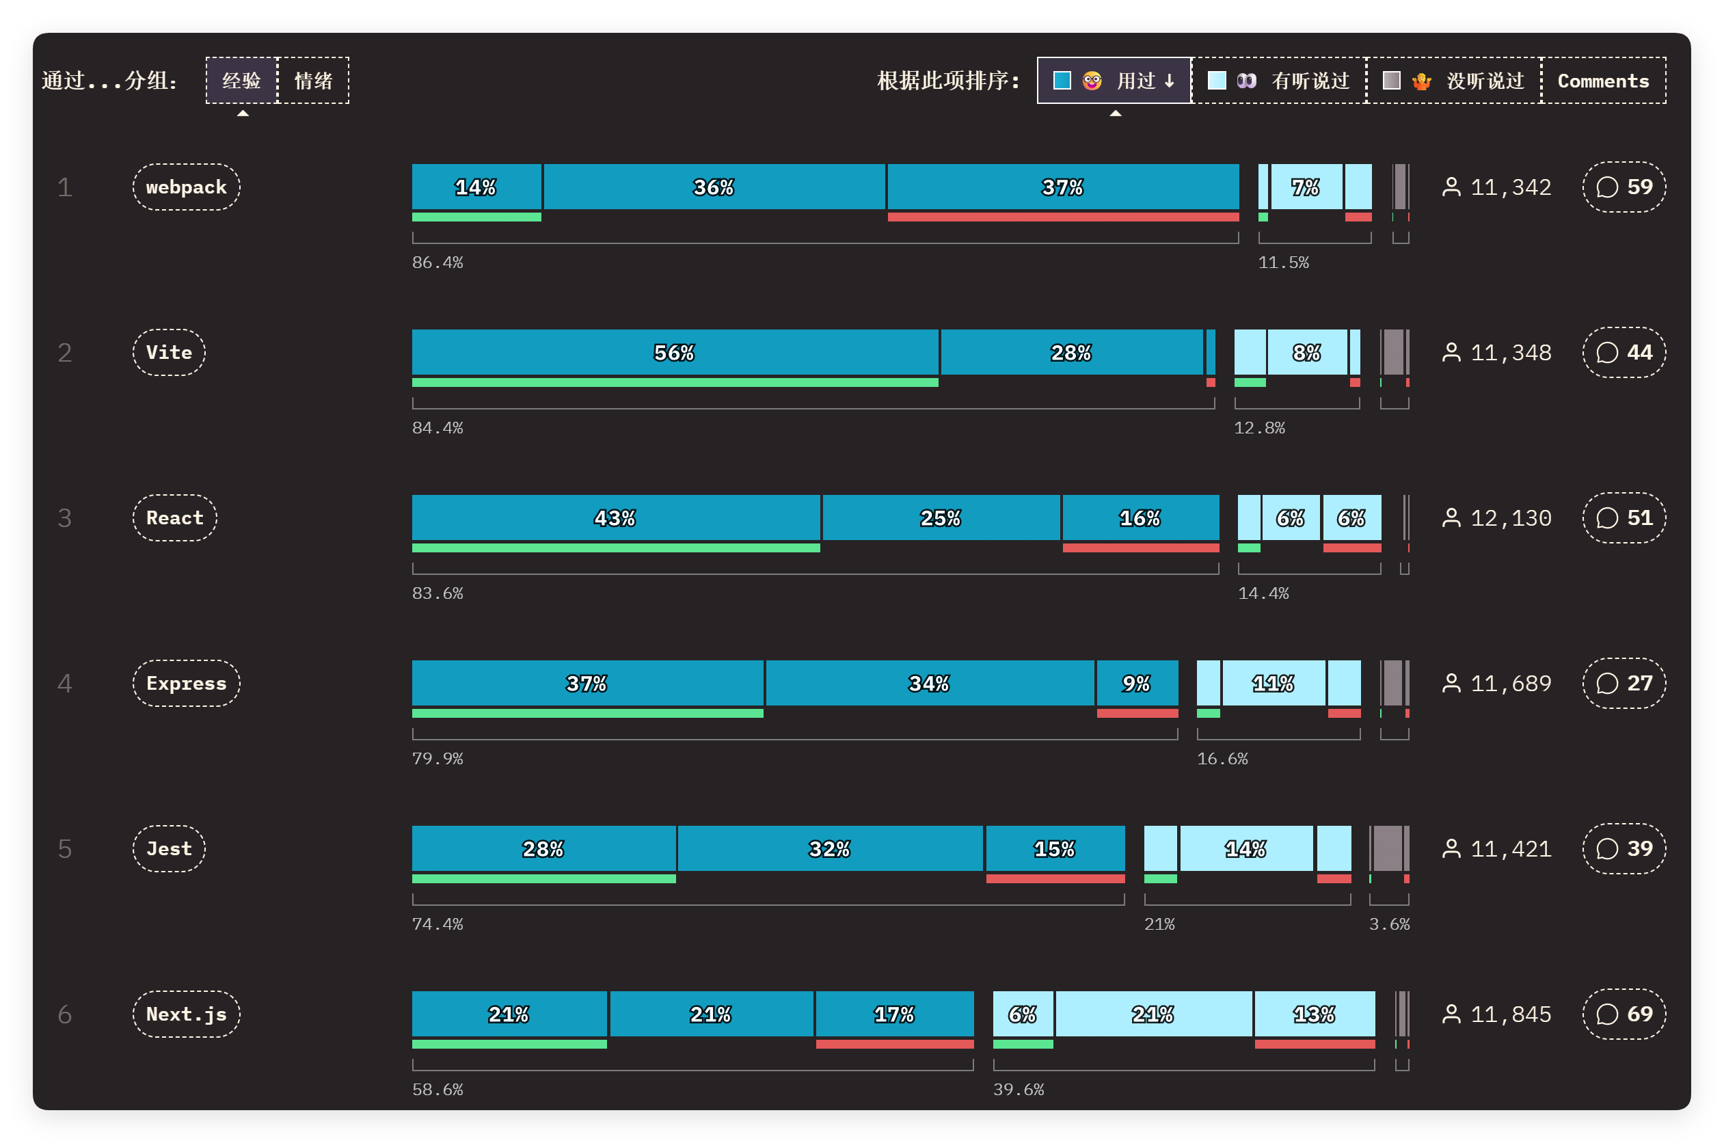Image resolution: width=1724 pixels, height=1143 pixels.
Task: Click the respondents person icon for React
Action: tap(1451, 518)
